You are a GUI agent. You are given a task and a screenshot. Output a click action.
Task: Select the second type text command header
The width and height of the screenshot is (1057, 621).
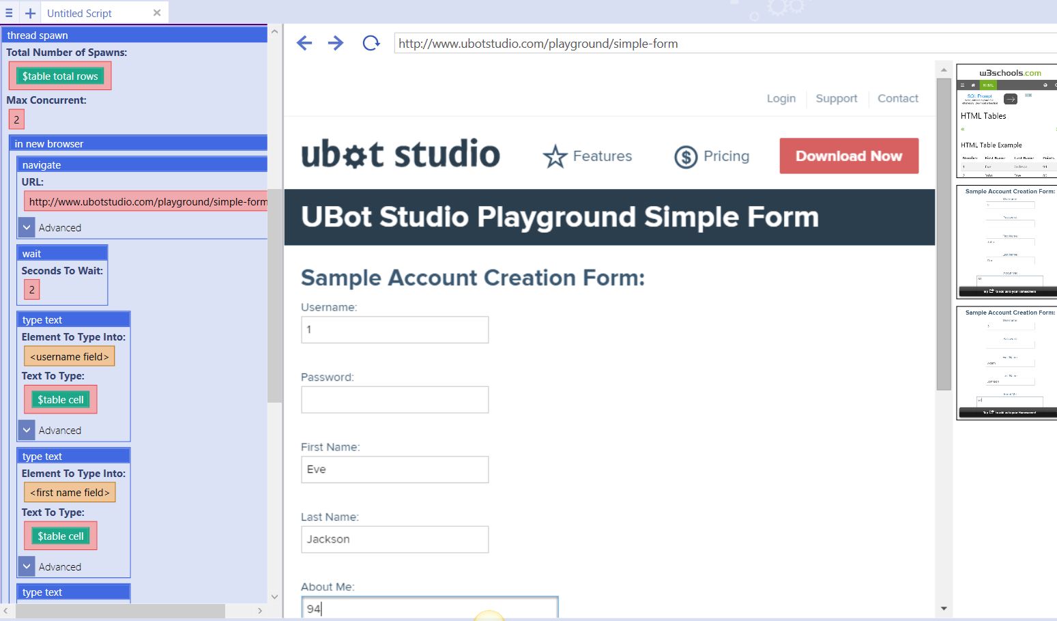point(74,456)
